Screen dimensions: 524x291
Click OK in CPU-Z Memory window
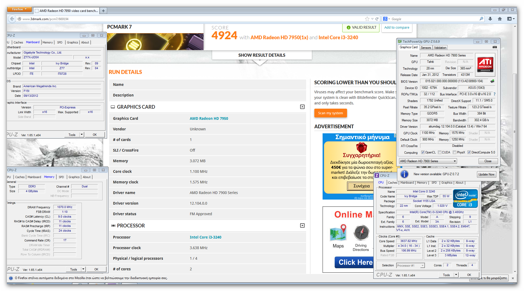[96, 269]
